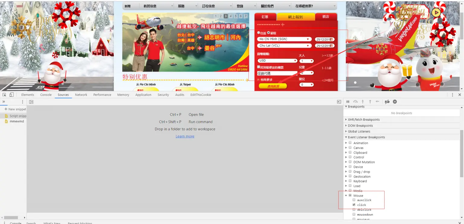Open the bottom drawer three-dot menu
Screen dimensions: 464x224
click(4, 223)
